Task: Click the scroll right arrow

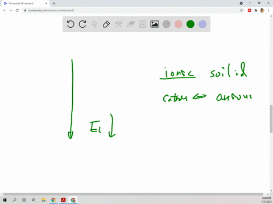Action: pos(268,194)
